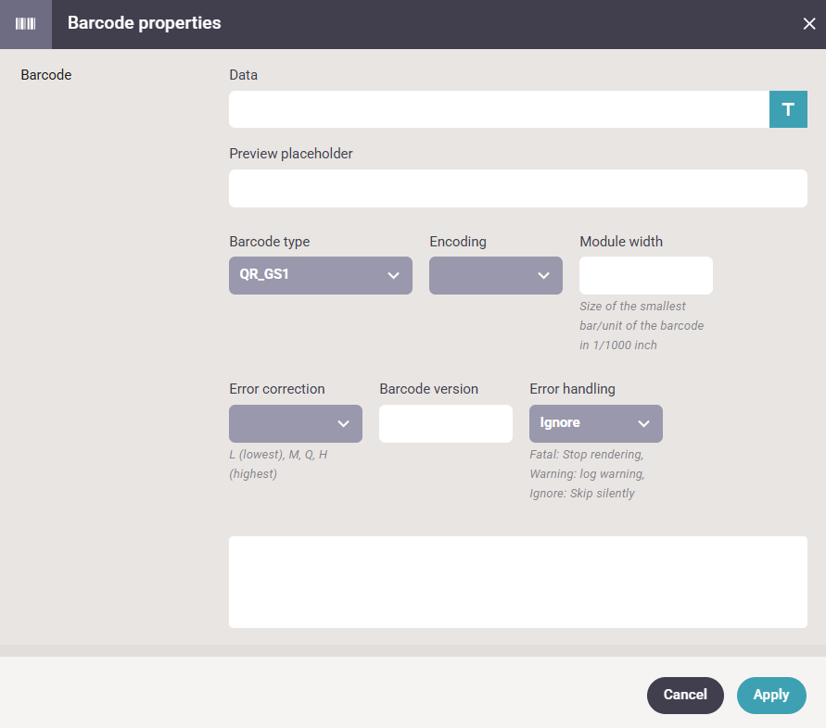Click the 'Fatal: Stop rendering' hint text
Image resolution: width=826 pixels, height=728 pixels.
(587, 473)
